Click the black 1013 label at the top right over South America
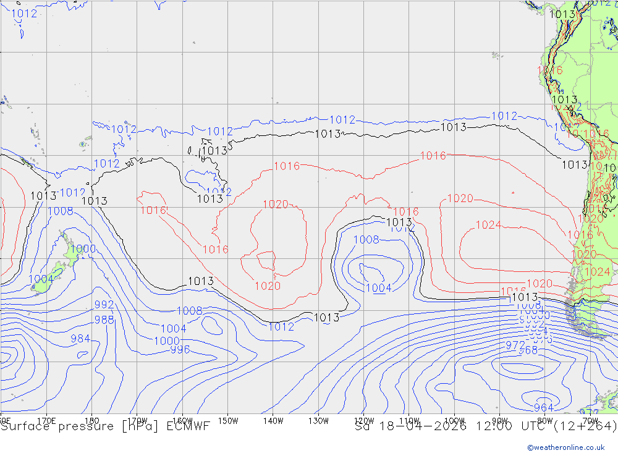 click(562, 15)
